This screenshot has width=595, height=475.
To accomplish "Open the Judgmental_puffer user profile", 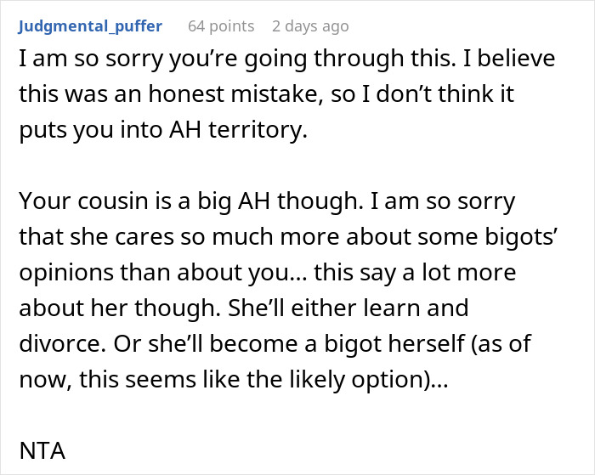I will point(89,26).
